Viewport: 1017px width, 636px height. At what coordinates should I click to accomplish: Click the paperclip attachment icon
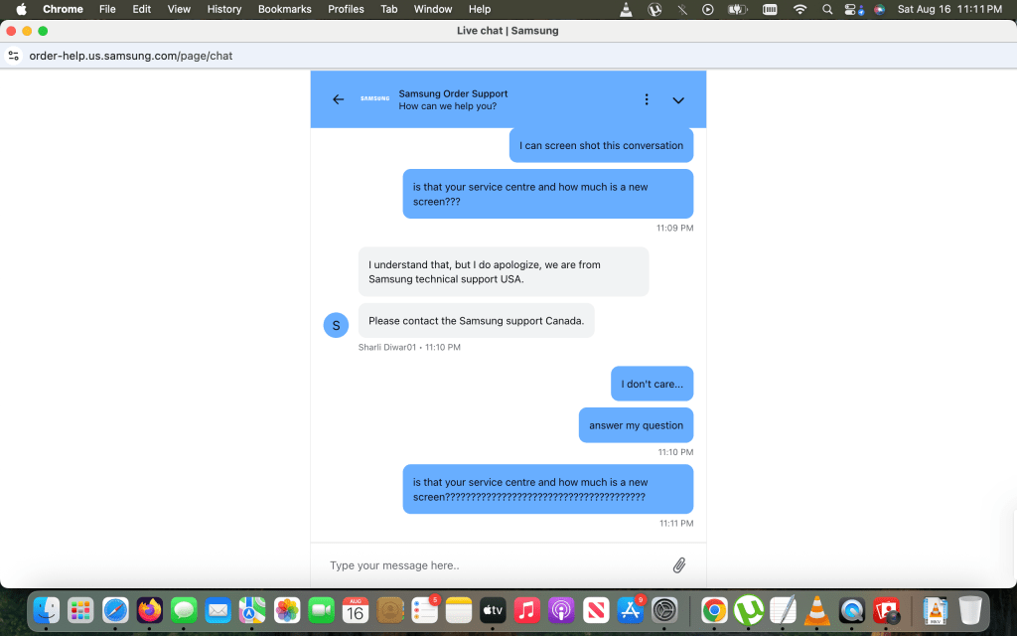tap(679, 565)
